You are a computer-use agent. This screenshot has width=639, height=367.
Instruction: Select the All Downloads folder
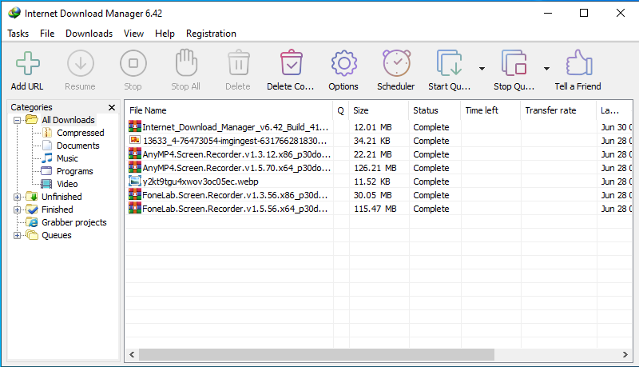[x=68, y=120]
